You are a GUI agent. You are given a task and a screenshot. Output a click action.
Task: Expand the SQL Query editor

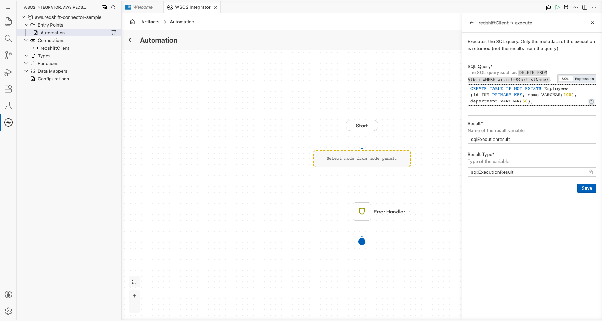(591, 101)
